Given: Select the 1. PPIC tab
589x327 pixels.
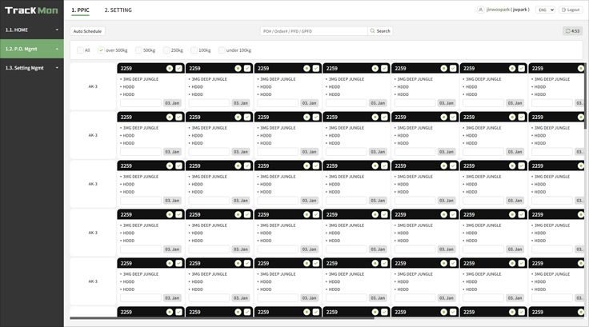Looking at the screenshot, I should pos(80,10).
